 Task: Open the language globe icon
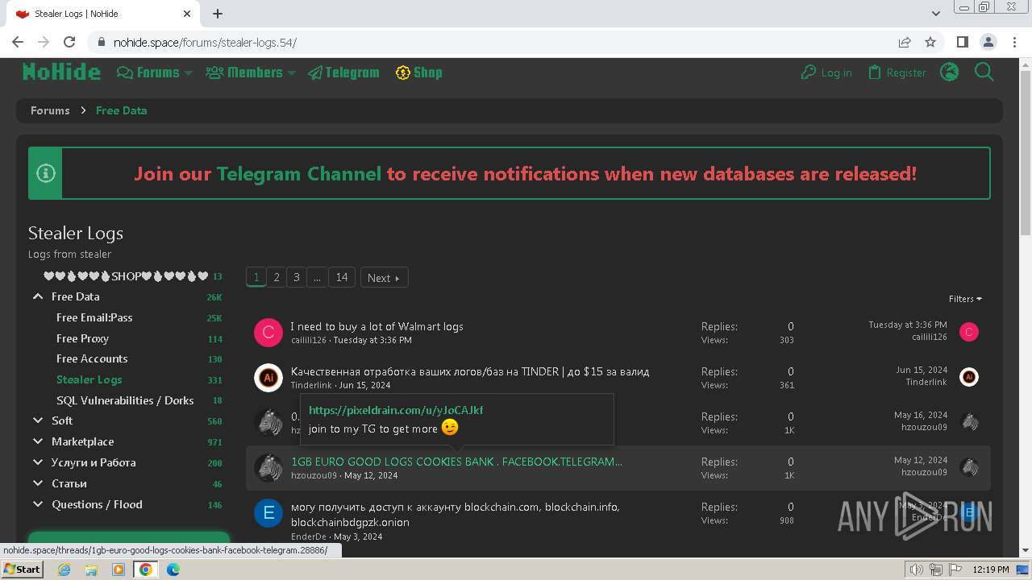950,72
